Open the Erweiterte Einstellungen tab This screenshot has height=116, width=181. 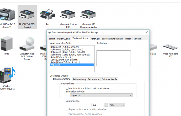point(112,39)
